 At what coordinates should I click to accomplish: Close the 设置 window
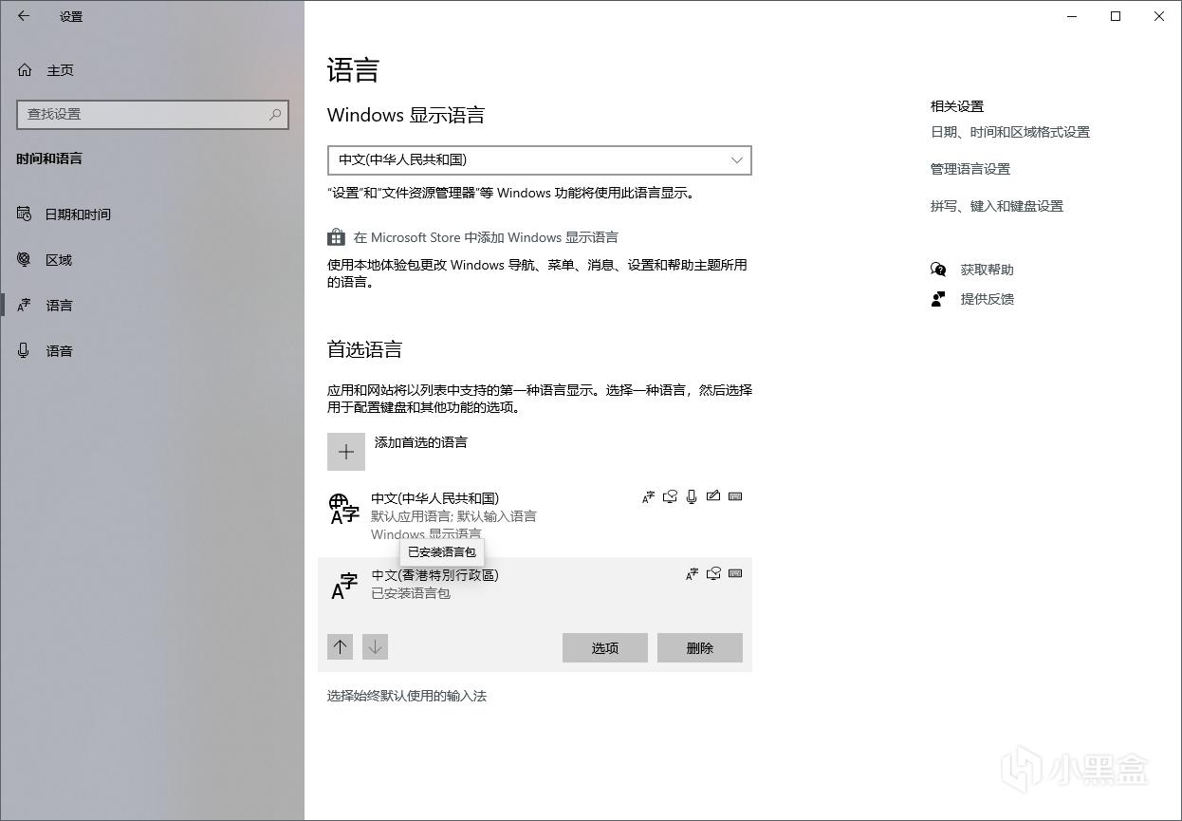pos(1159,16)
